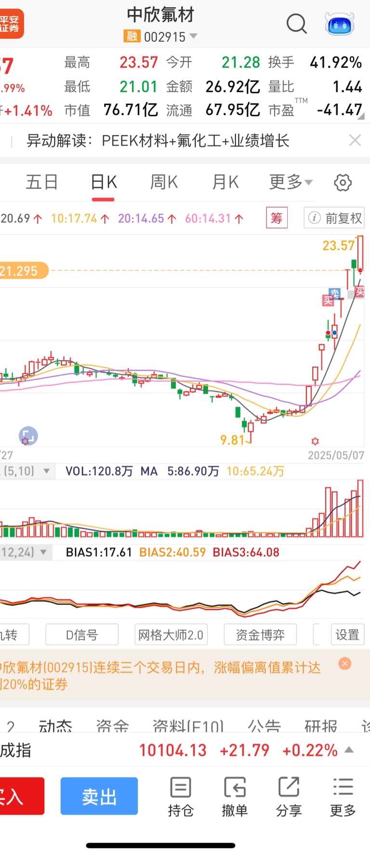
Task: Open the 动态 info tab
Action: 55,725
